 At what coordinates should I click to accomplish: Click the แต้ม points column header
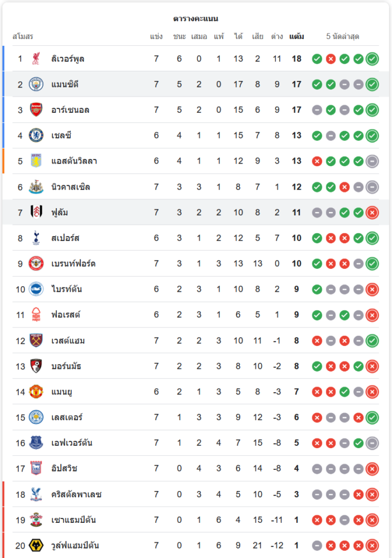[x=297, y=37]
